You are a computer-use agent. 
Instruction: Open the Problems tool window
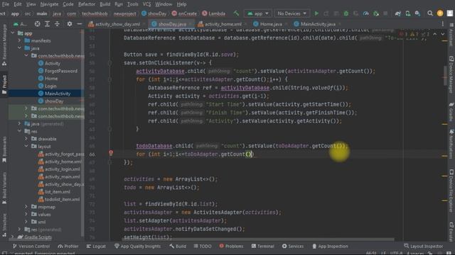point(231,246)
